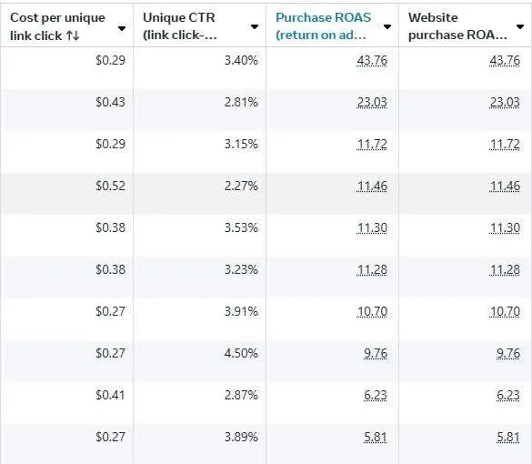Click Purchase ROAS value 6.23

(376, 395)
